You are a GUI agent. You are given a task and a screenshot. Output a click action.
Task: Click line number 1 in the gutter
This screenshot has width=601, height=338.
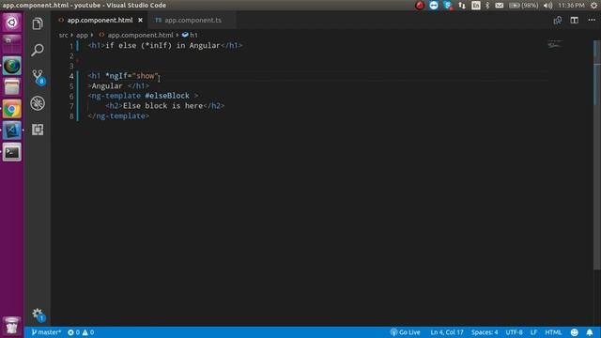(x=71, y=46)
